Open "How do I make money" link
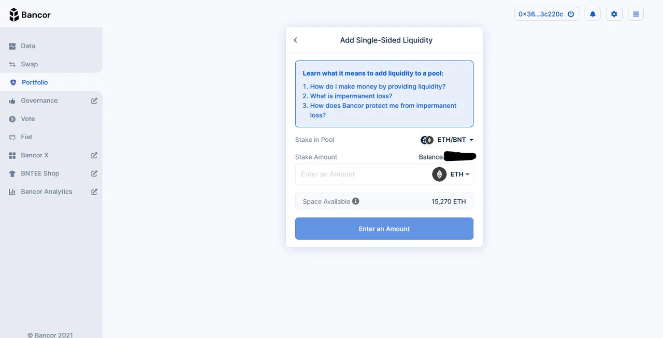The width and height of the screenshot is (663, 338). 378,86
